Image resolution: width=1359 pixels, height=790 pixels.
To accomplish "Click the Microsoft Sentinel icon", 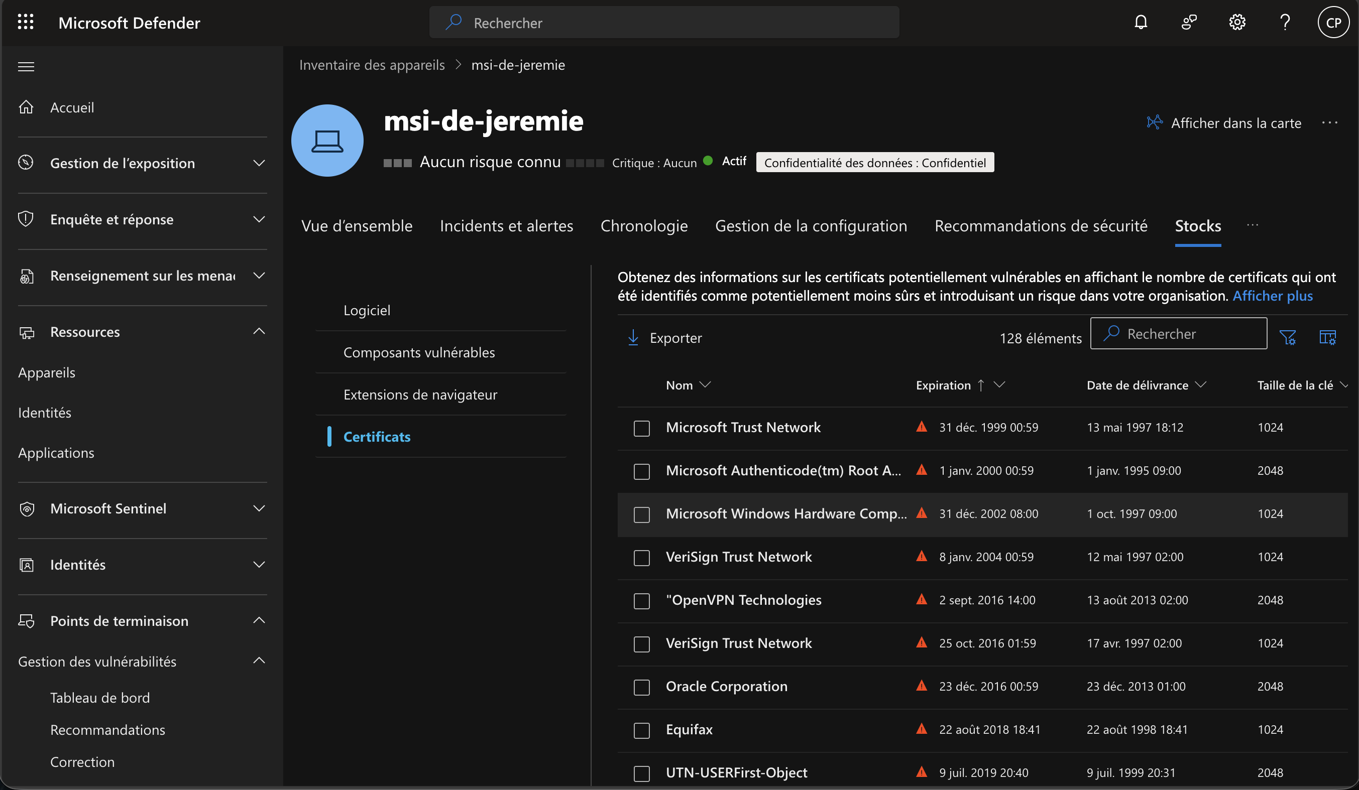I will [27, 509].
